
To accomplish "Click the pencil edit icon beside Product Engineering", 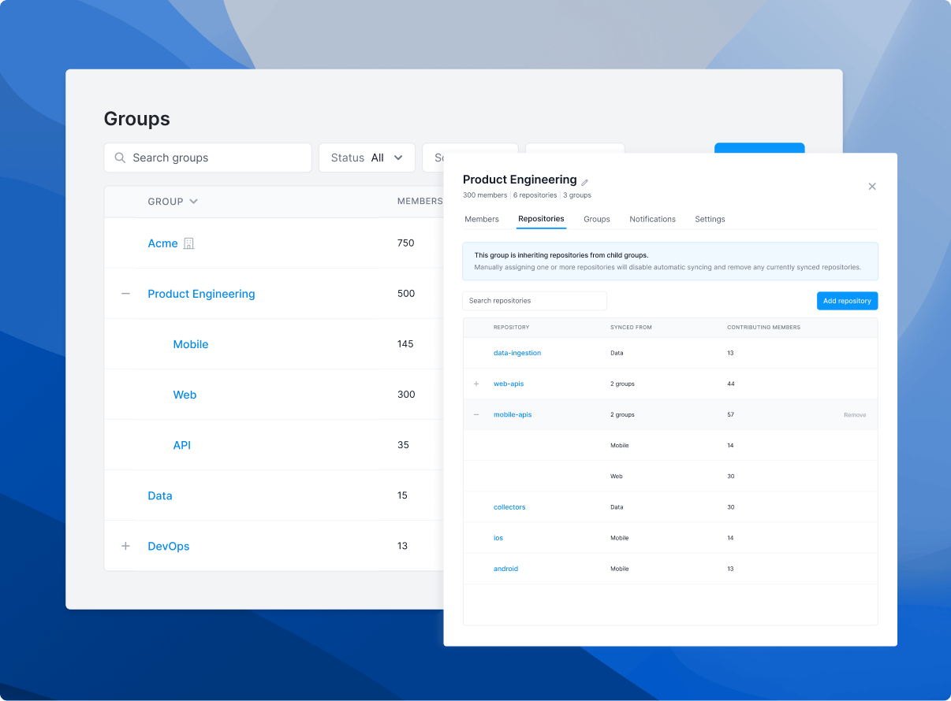I will [x=585, y=182].
